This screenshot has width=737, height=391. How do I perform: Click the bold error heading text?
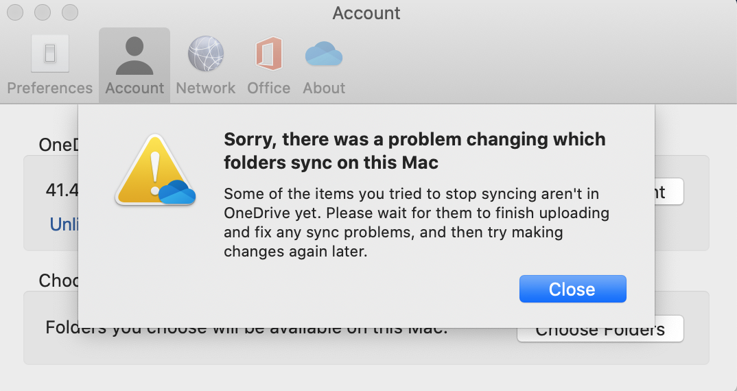(414, 151)
